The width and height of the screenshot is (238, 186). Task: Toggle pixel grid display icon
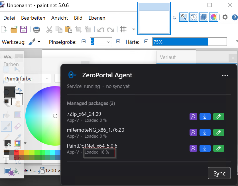coord(123,29)
